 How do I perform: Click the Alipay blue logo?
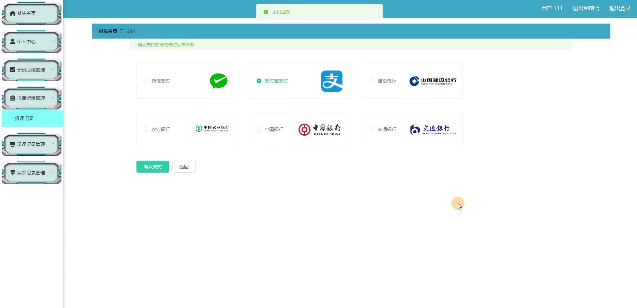[x=332, y=81]
